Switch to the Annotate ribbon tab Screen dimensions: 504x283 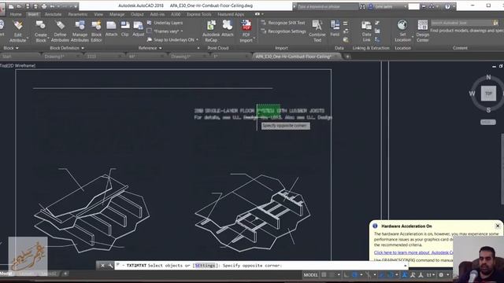[53, 14]
